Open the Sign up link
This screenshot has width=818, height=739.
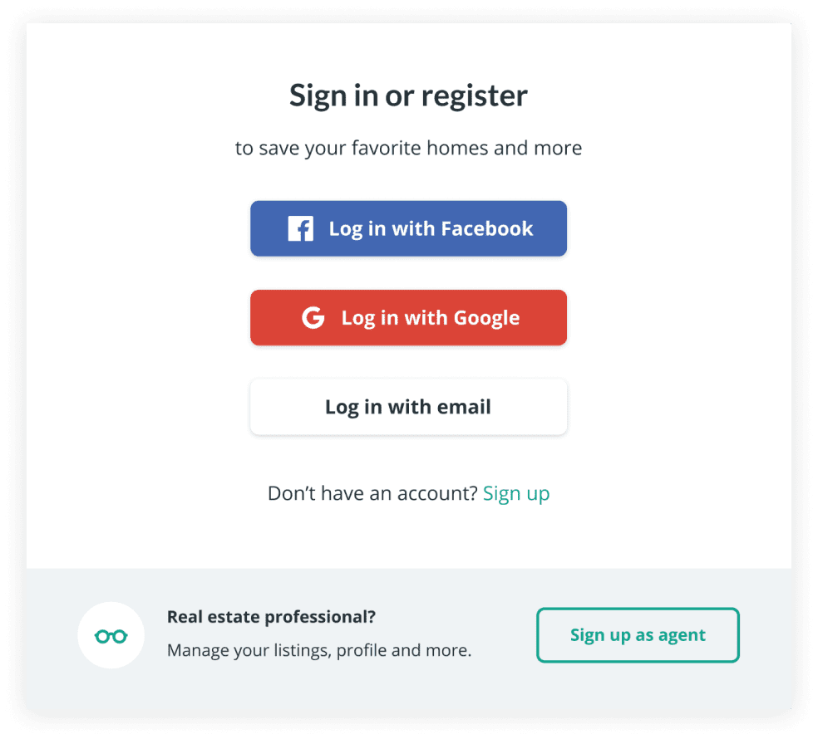tap(516, 493)
